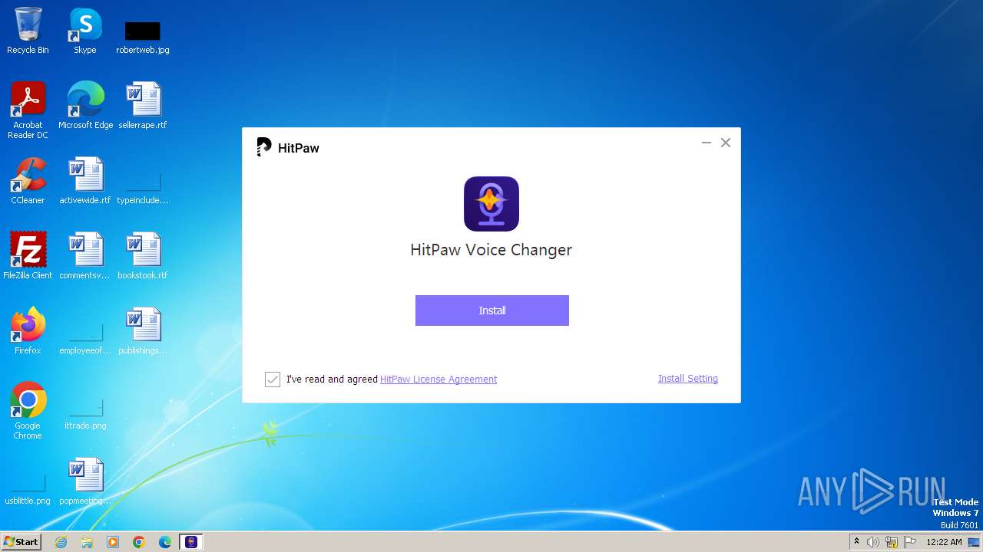The width and height of the screenshot is (983, 552).
Task: Select the usblittle.png file icon
Action: 28,489
